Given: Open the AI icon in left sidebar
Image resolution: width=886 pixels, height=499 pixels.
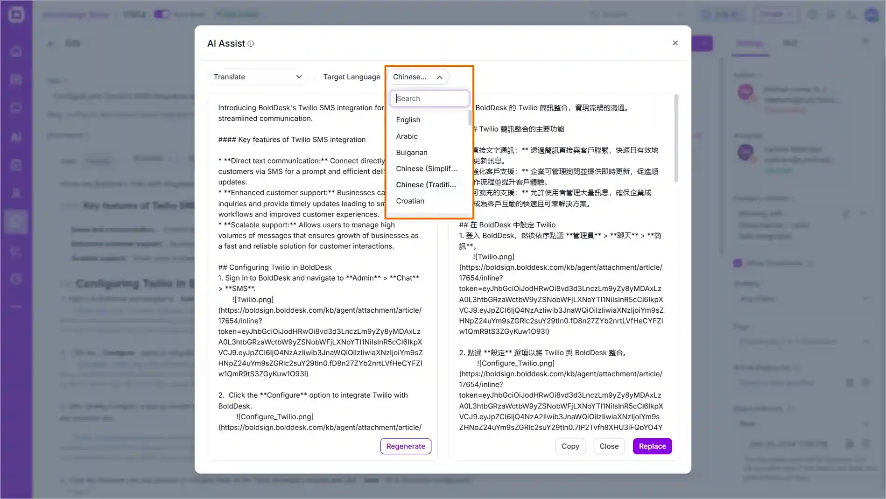Looking at the screenshot, I should tap(16, 137).
